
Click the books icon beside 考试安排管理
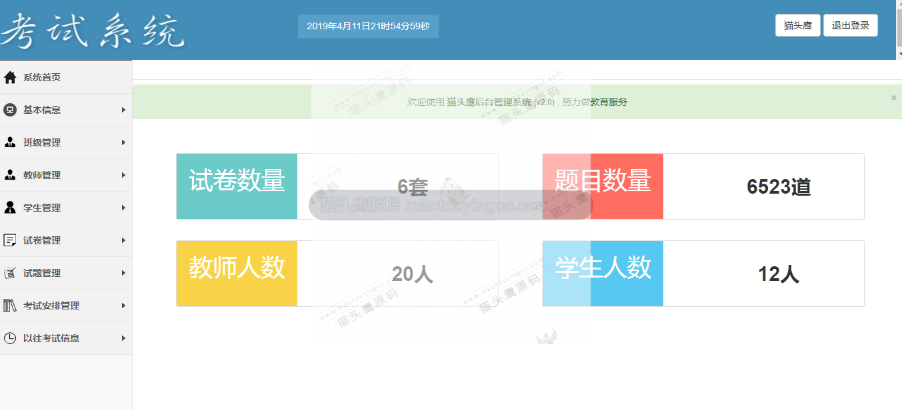pyautogui.click(x=10, y=306)
